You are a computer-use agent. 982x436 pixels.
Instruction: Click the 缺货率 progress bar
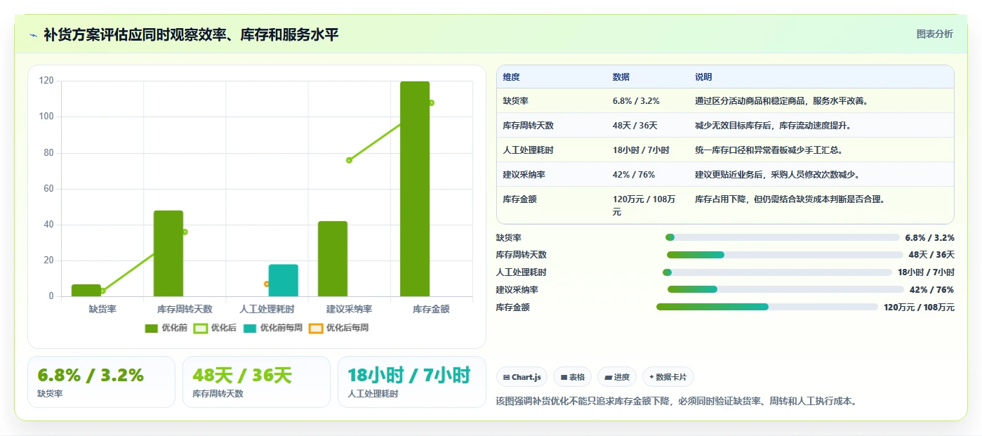783,237
